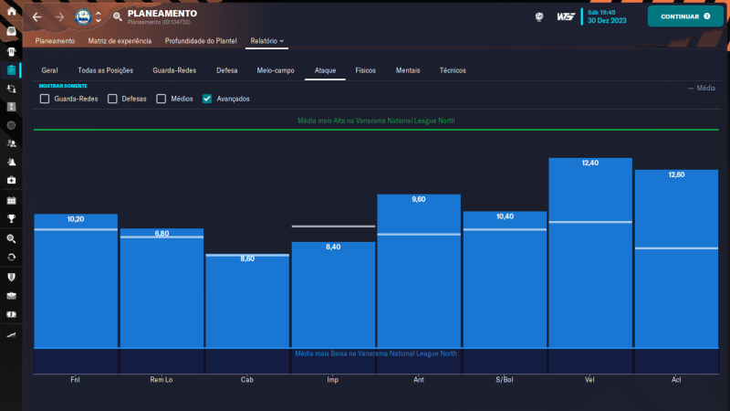Screen dimensions: 730x411
Task: Navigate back with the left arrow
Action: point(37,16)
